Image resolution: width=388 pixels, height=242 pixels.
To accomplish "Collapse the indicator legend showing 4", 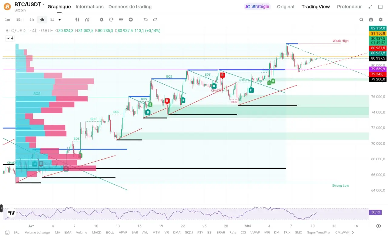I will pyautogui.click(x=10, y=38).
